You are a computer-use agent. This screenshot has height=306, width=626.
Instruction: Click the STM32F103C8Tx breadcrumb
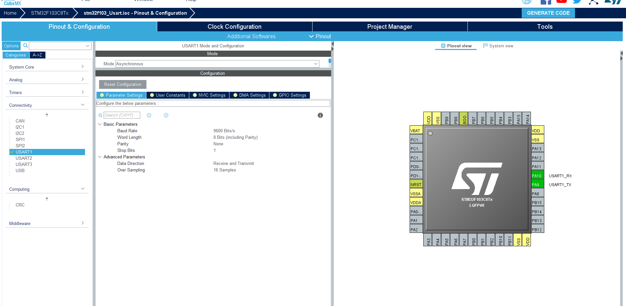coord(50,13)
